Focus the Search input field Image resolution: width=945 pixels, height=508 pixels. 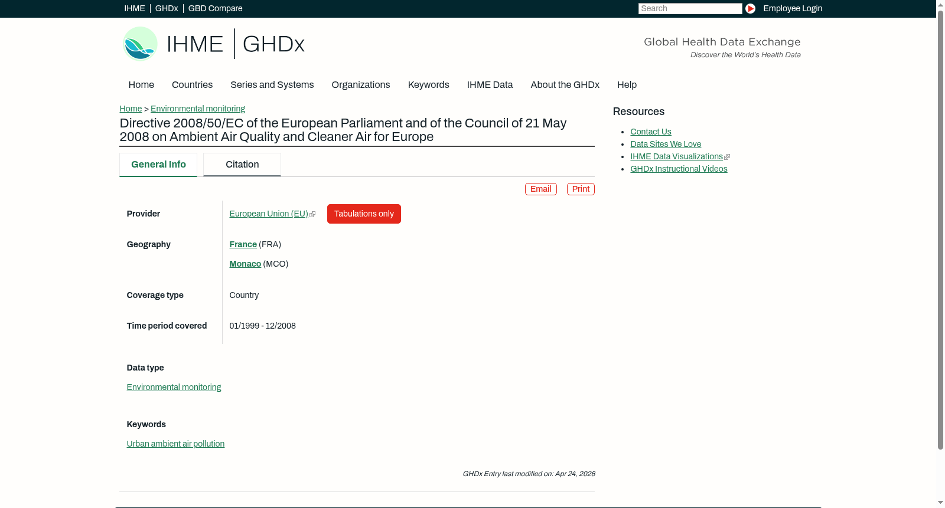(690, 8)
